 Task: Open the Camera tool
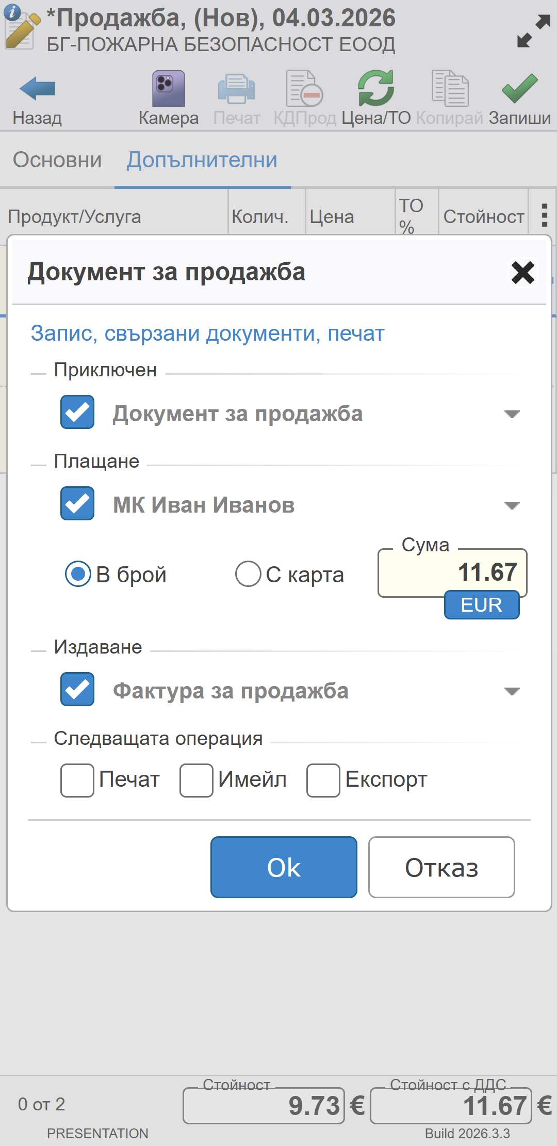[x=168, y=89]
